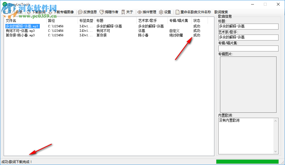Sort by the 状态 column header

pos(197,20)
